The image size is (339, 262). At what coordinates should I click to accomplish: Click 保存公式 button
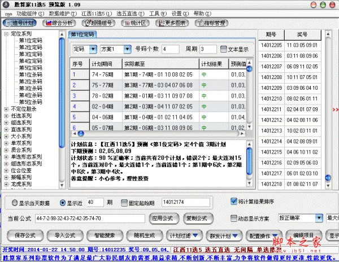coord(25,235)
